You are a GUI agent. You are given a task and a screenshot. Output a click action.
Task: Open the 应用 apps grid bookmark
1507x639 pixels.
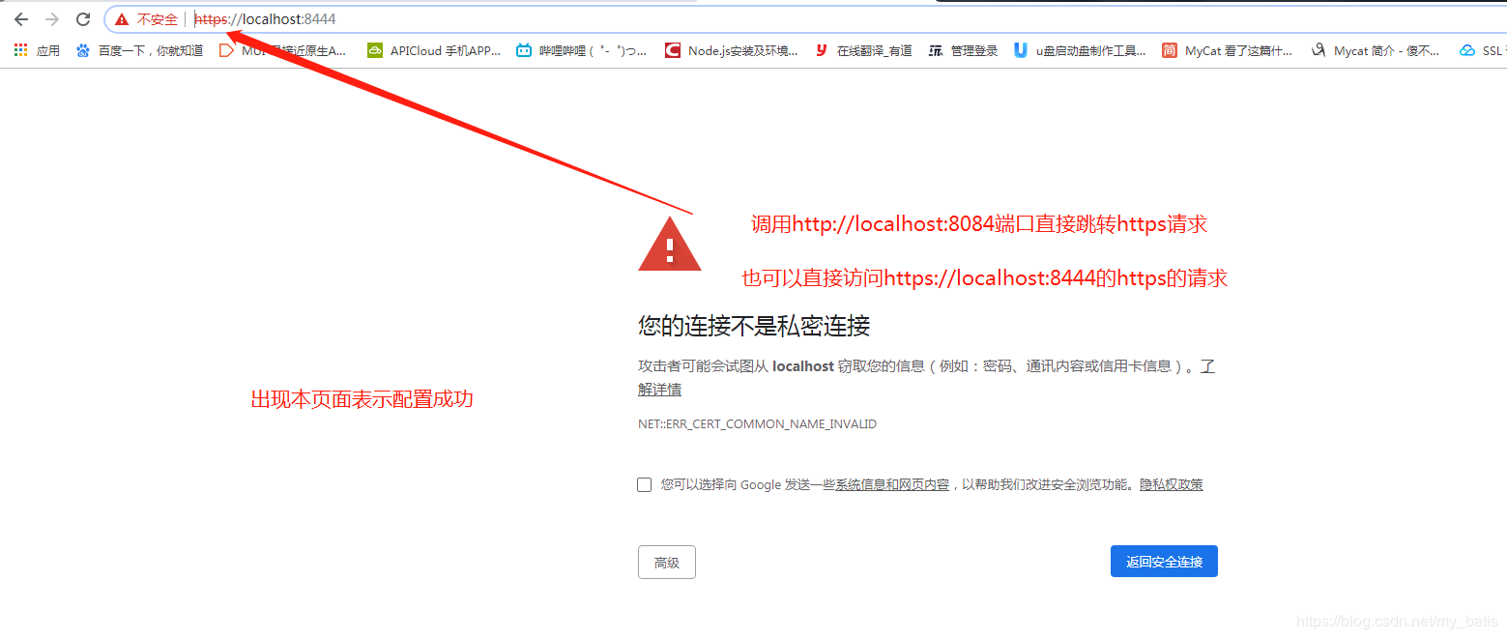(x=37, y=50)
